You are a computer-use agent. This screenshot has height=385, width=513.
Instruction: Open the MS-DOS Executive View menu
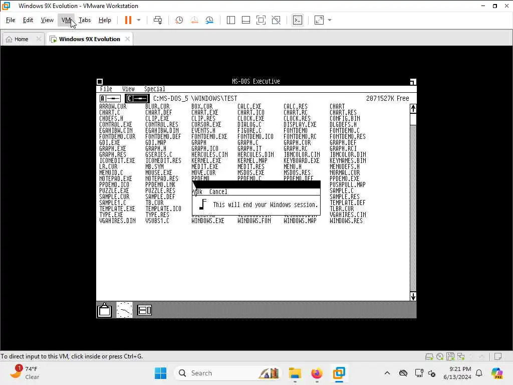pyautogui.click(x=128, y=89)
